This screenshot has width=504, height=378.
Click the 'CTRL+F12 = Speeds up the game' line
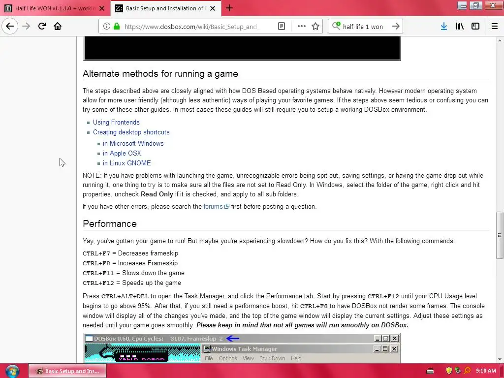click(x=132, y=283)
